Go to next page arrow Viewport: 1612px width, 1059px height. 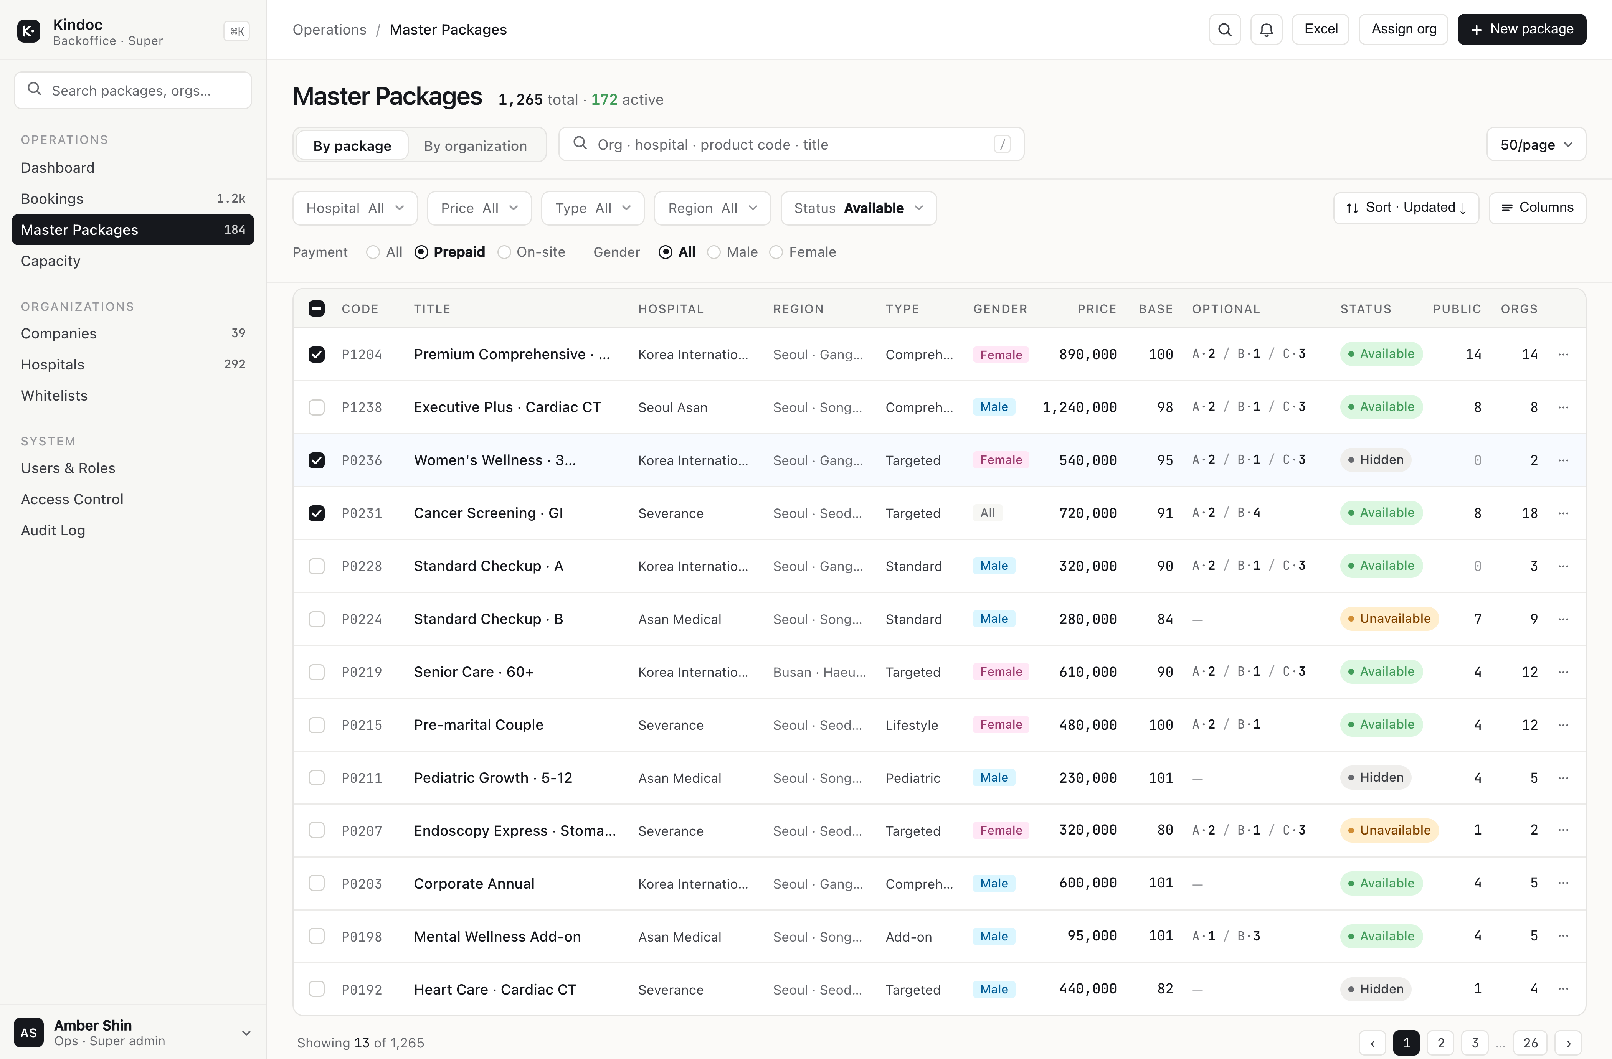tap(1568, 1043)
